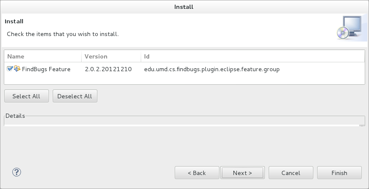Select the FindBugs Feature row name
This screenshot has height=189, width=369.
coord(46,69)
